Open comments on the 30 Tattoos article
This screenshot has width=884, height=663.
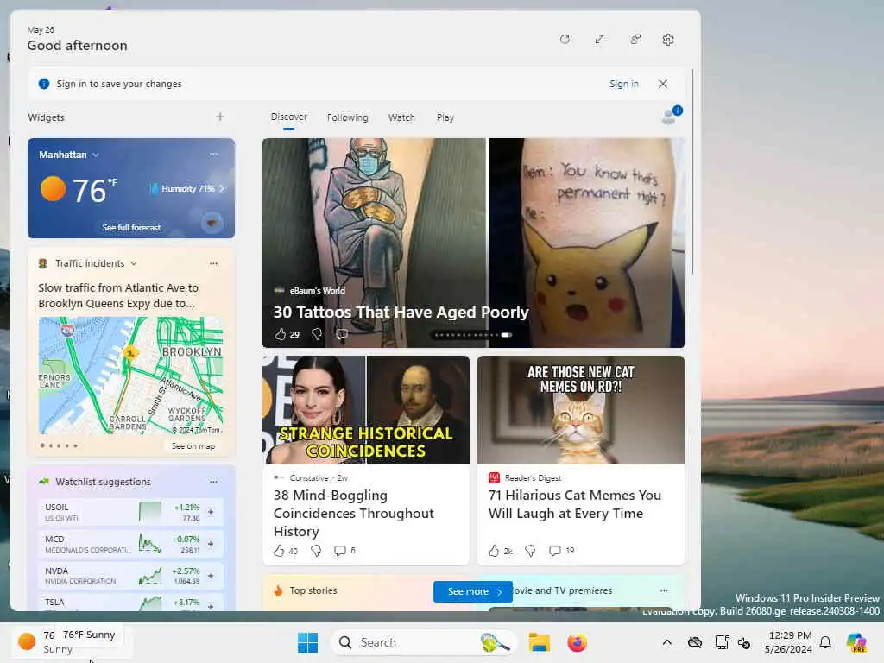(342, 334)
